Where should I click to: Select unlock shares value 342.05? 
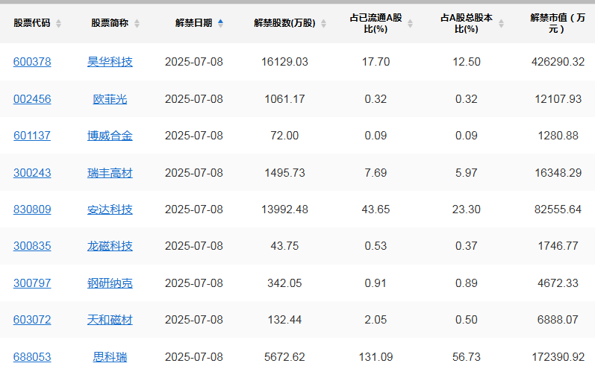pyautogui.click(x=284, y=283)
